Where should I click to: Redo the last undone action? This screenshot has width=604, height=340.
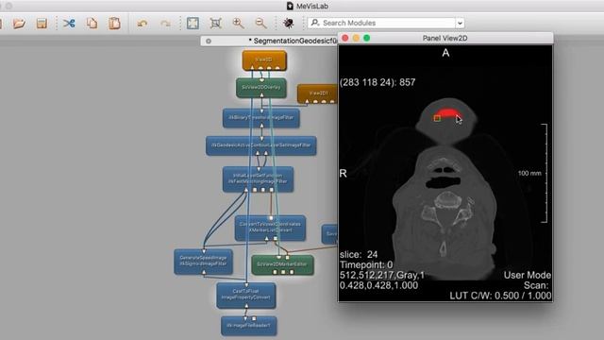click(165, 24)
